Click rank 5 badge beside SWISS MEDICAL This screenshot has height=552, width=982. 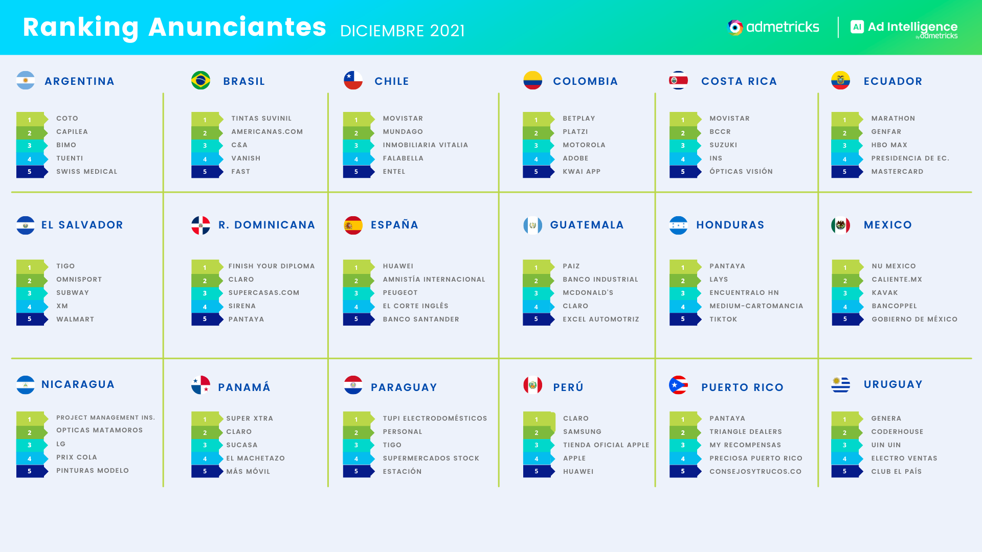[30, 172]
